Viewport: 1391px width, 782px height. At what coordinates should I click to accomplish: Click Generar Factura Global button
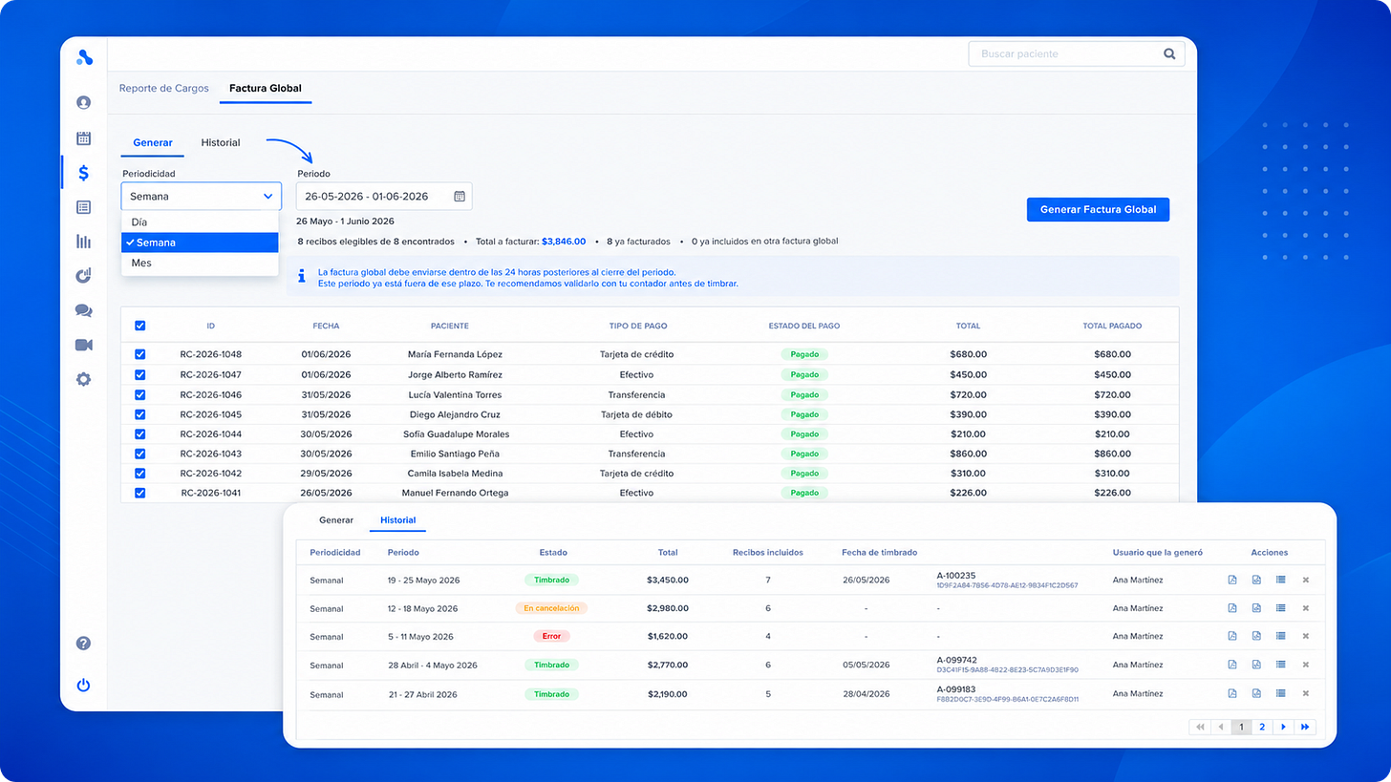(1098, 209)
